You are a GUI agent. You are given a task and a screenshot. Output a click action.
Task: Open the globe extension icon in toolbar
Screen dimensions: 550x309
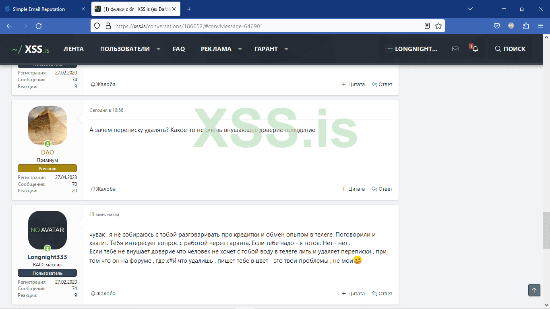tap(511, 26)
